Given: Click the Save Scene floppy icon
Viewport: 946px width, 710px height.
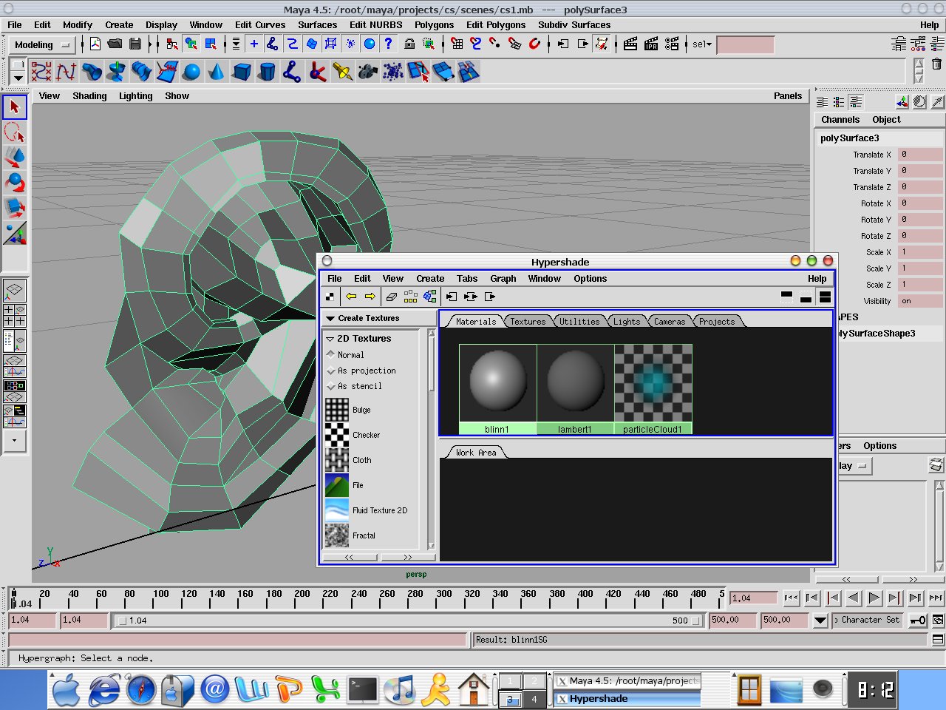Looking at the screenshot, I should [x=135, y=44].
